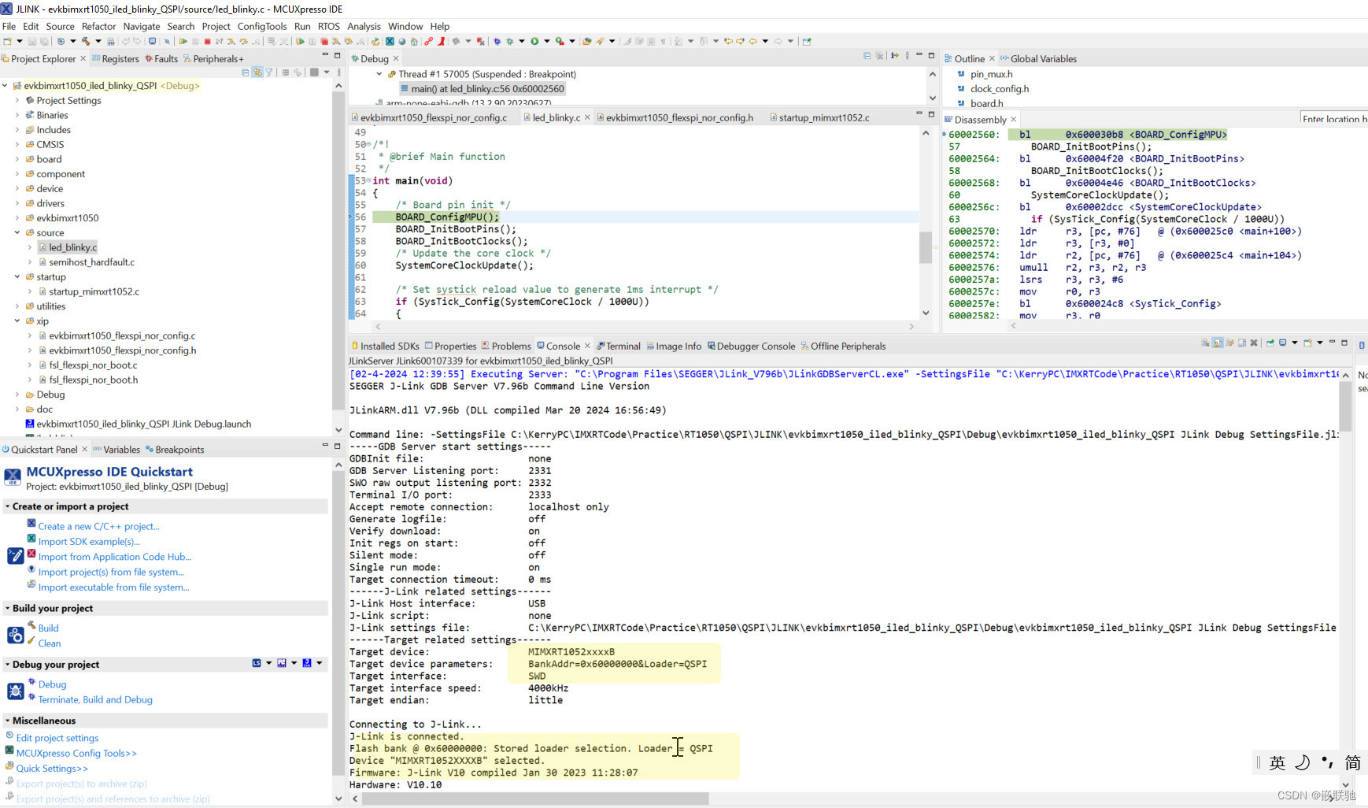
Task: Open the Open Console dropdown arrow
Action: (1320, 343)
